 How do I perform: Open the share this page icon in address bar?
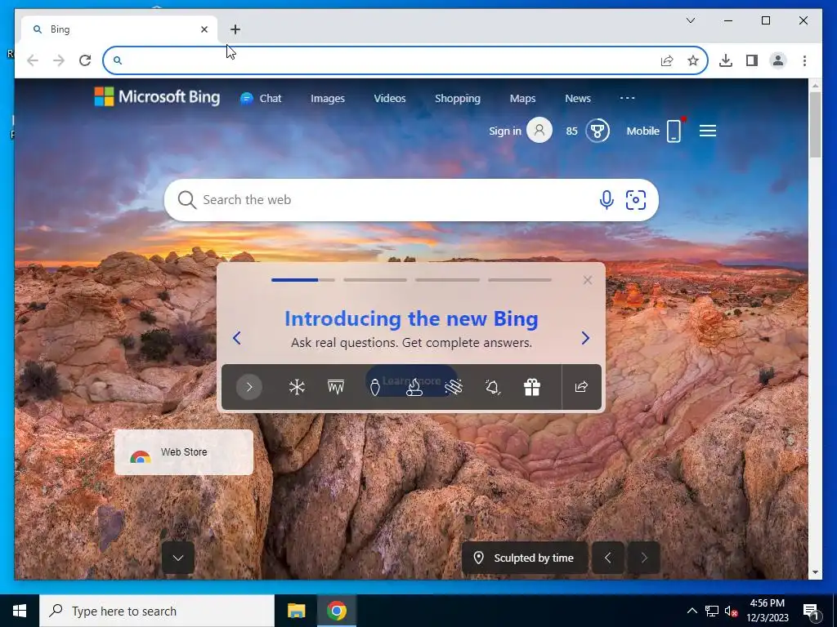[667, 60]
